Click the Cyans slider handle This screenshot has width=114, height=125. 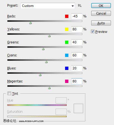point(46,62)
